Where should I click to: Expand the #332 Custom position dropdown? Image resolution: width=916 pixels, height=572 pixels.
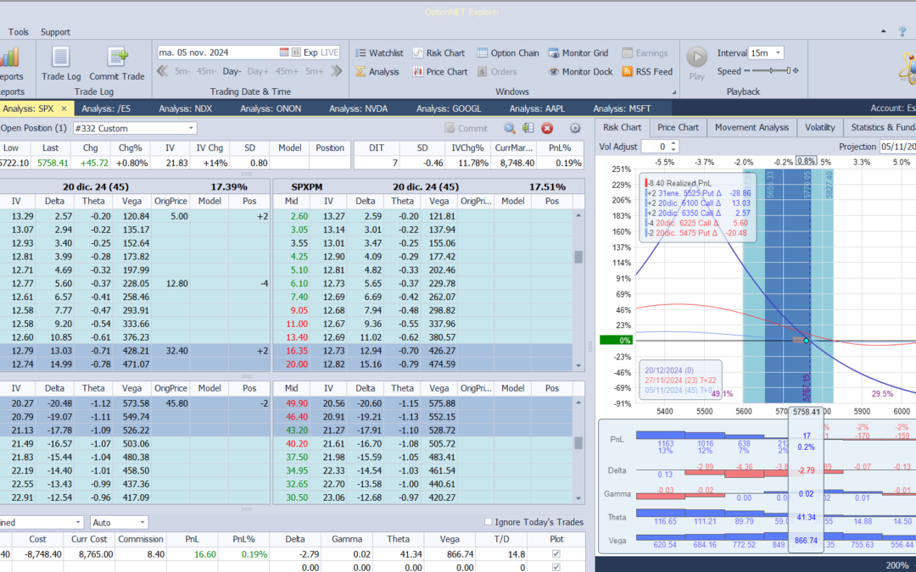pos(190,128)
